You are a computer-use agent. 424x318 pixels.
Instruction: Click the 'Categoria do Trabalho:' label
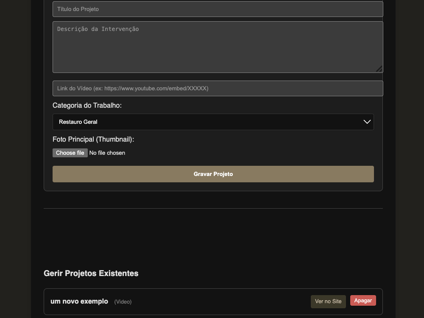click(87, 106)
